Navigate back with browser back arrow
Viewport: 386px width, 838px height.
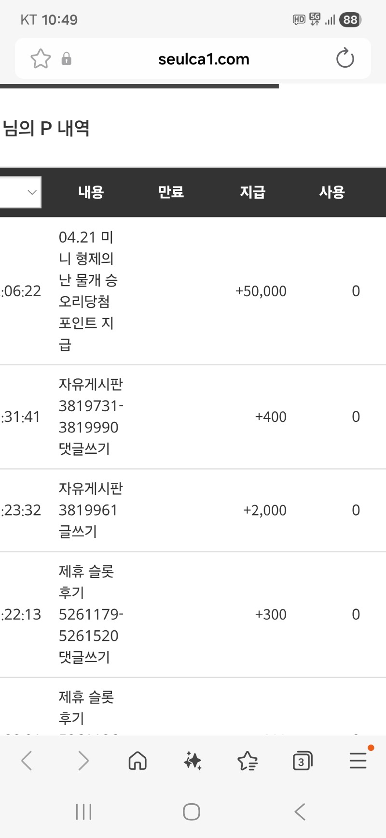tap(27, 761)
